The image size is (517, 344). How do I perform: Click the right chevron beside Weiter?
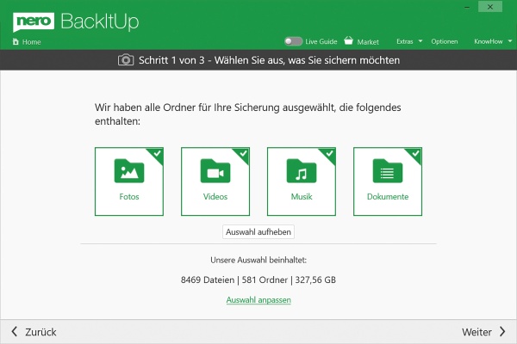click(x=502, y=331)
